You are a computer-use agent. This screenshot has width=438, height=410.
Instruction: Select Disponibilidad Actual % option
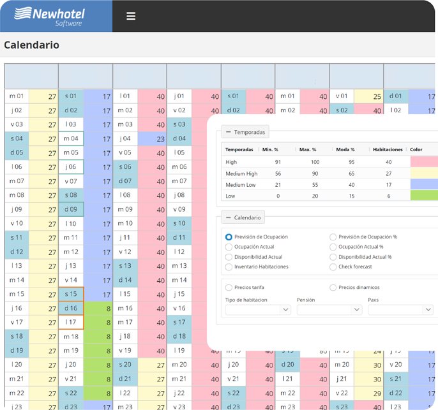tap(333, 257)
